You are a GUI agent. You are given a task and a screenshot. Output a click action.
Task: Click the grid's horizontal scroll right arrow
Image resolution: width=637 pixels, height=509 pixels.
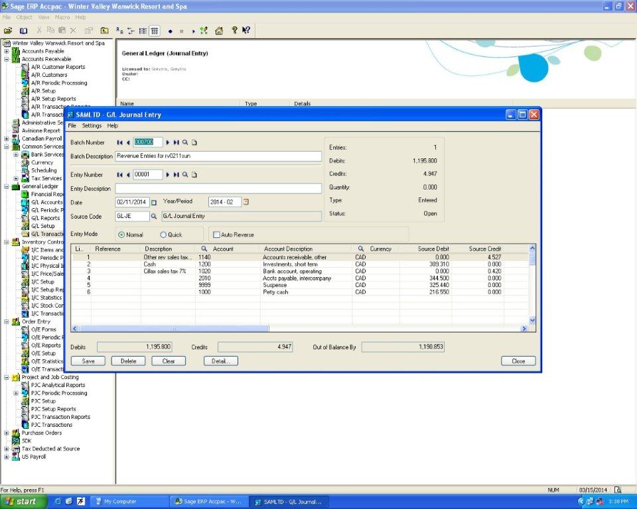[x=524, y=328]
